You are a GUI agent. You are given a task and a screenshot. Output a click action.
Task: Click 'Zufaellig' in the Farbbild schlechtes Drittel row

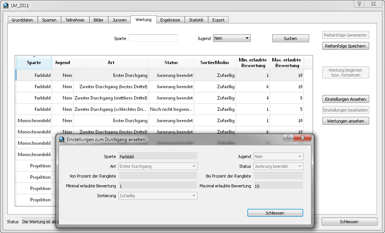point(215,109)
